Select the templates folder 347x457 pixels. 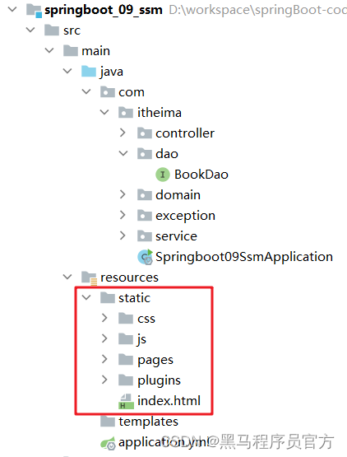(139, 422)
